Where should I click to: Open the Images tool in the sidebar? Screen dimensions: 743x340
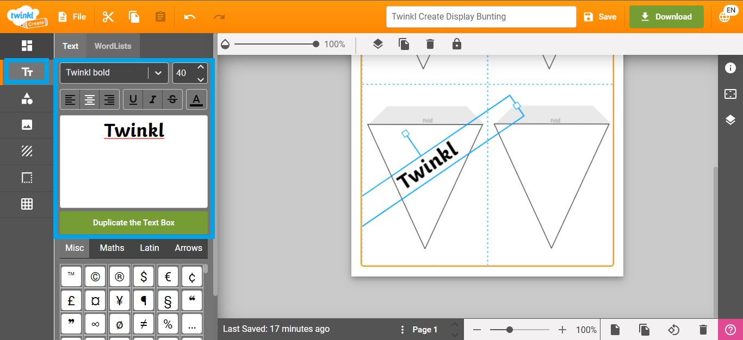[x=27, y=125]
